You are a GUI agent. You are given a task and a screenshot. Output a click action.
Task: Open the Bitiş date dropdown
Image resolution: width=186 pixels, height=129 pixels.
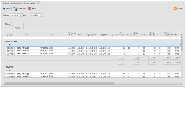pos(42,15)
